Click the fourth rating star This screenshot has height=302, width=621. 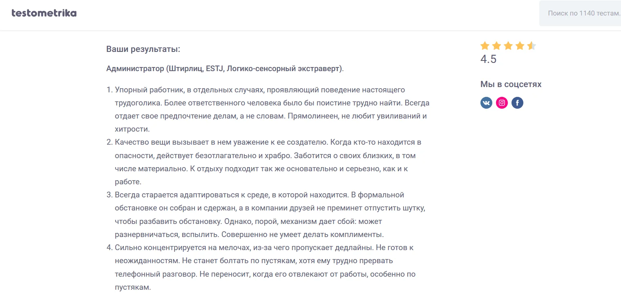tap(520, 46)
